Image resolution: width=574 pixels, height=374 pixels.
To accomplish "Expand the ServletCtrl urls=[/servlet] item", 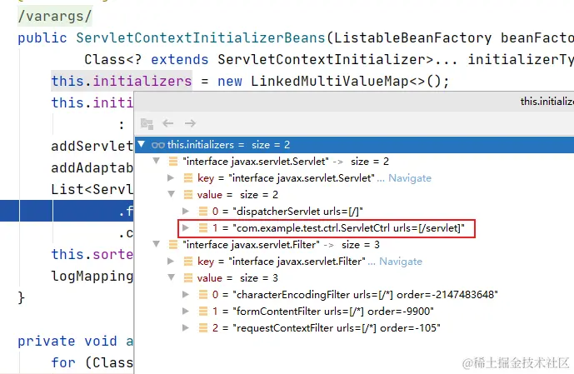I will tap(186, 227).
